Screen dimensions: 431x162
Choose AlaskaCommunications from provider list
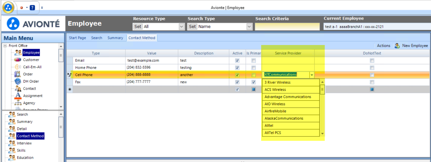click(291, 118)
